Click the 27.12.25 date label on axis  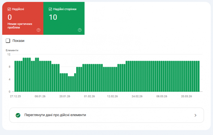tap(15, 96)
